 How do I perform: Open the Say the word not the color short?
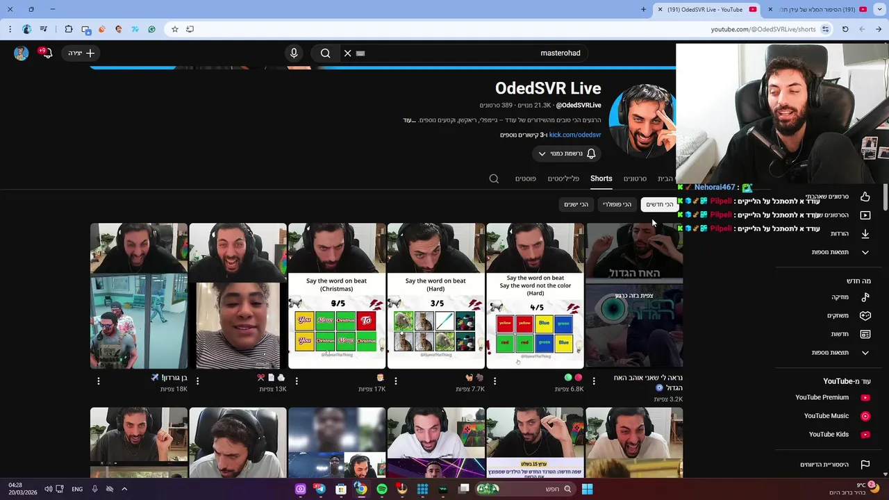535,296
